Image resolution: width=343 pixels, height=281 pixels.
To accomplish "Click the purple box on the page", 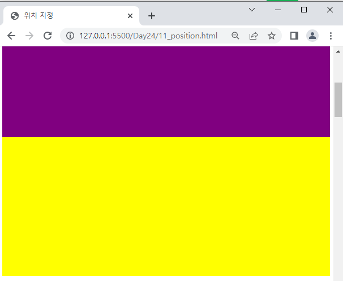I will click(x=166, y=92).
